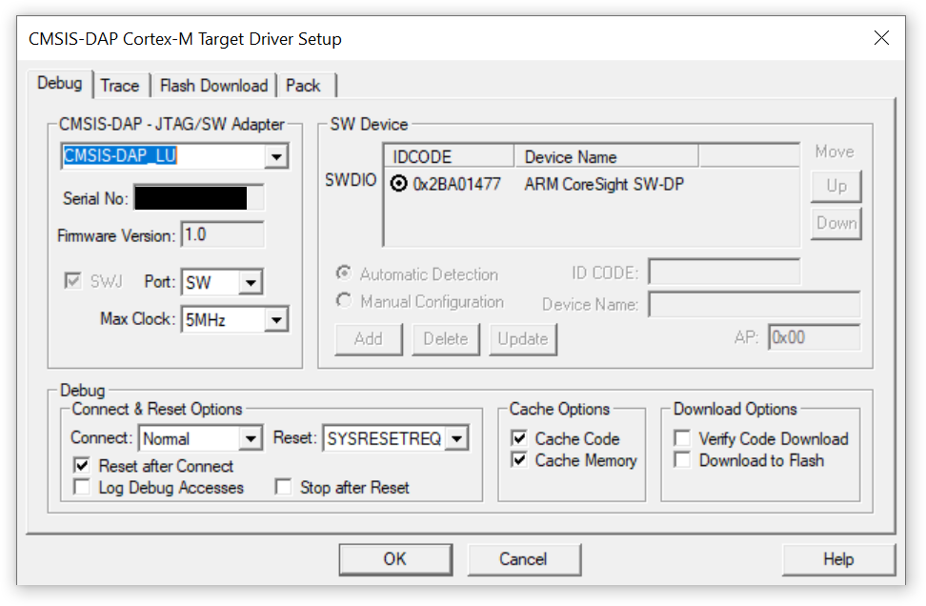Select the Automatic Detection radio button
926x606 pixels.
coord(344,273)
